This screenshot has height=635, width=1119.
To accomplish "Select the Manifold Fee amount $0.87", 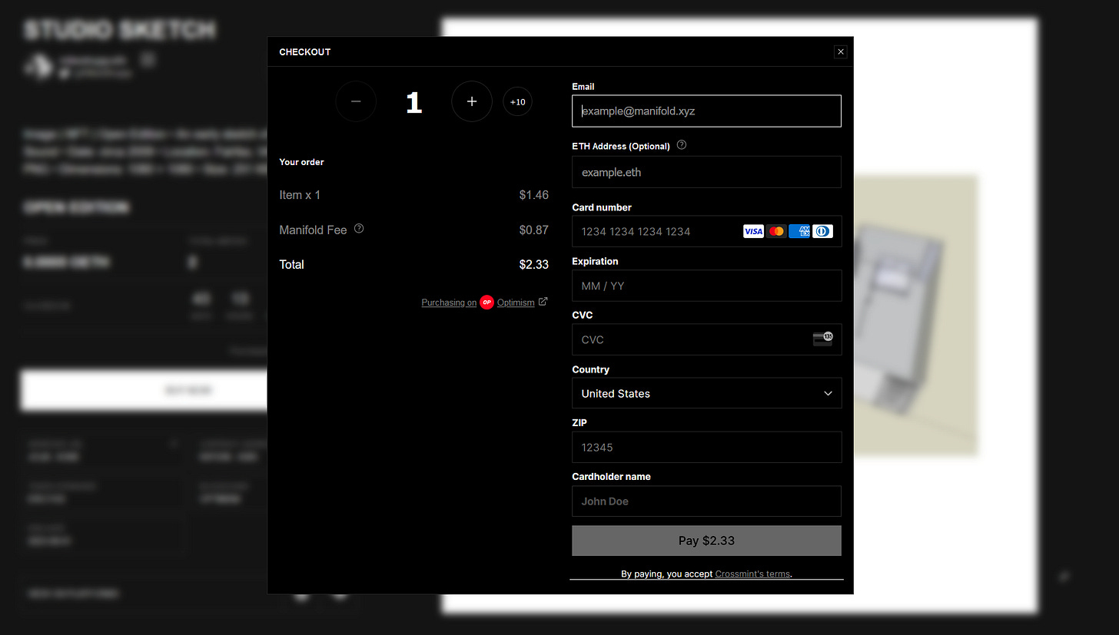I will coord(534,230).
